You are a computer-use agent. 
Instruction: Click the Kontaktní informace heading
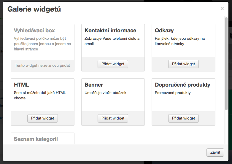110,31
